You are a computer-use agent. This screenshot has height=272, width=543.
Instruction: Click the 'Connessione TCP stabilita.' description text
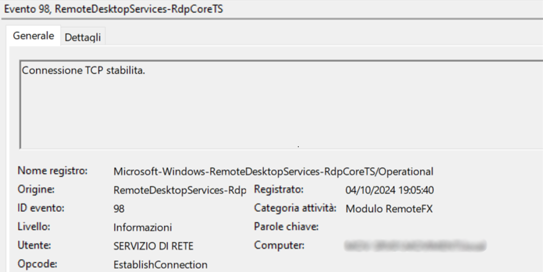(x=83, y=71)
